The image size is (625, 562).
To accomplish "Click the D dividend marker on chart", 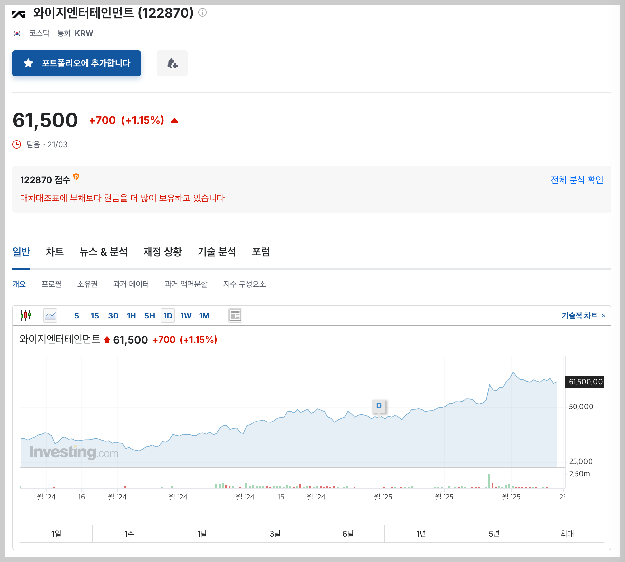I will coord(379,406).
